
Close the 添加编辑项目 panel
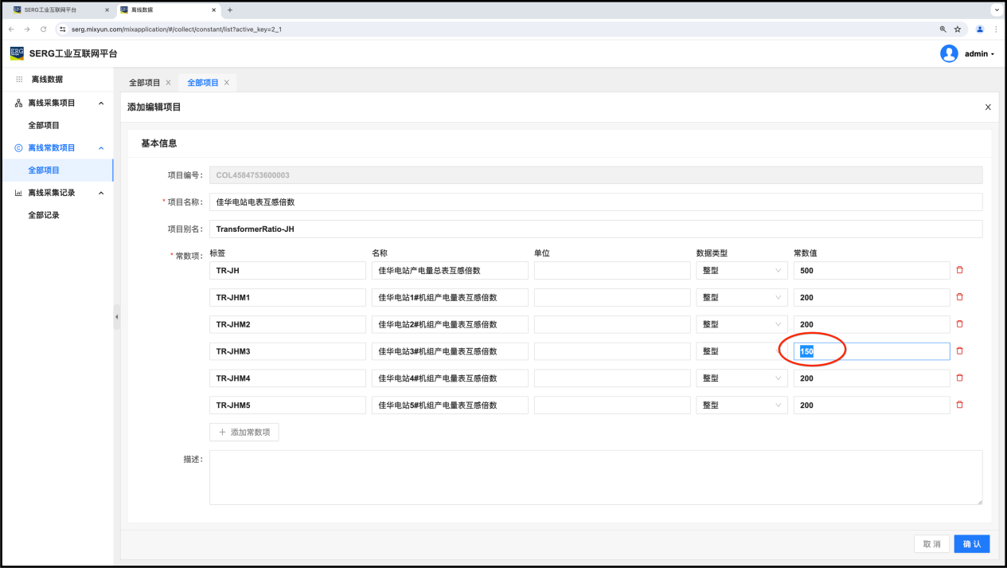(x=988, y=107)
